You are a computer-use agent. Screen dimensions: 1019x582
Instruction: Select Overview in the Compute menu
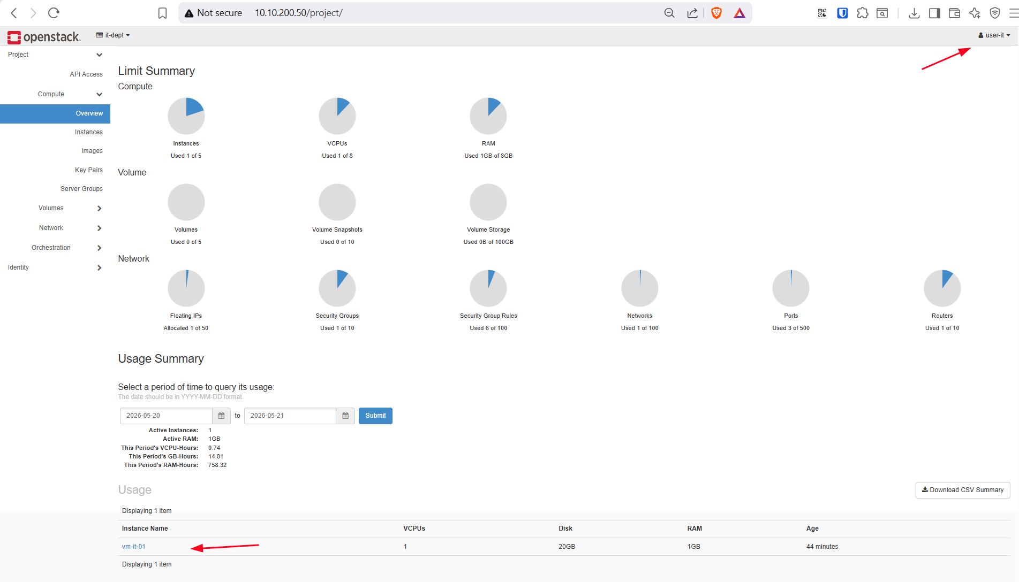click(x=55, y=113)
